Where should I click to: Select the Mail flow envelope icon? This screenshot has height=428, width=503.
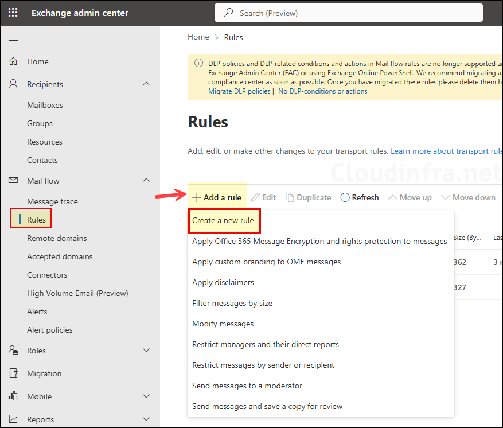pos(13,181)
